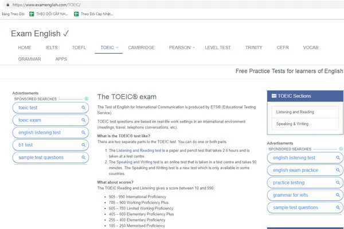Click the text 185 – 250 Memorised Proficiency
The height and width of the screenshot is (229, 344).
tap(136, 226)
